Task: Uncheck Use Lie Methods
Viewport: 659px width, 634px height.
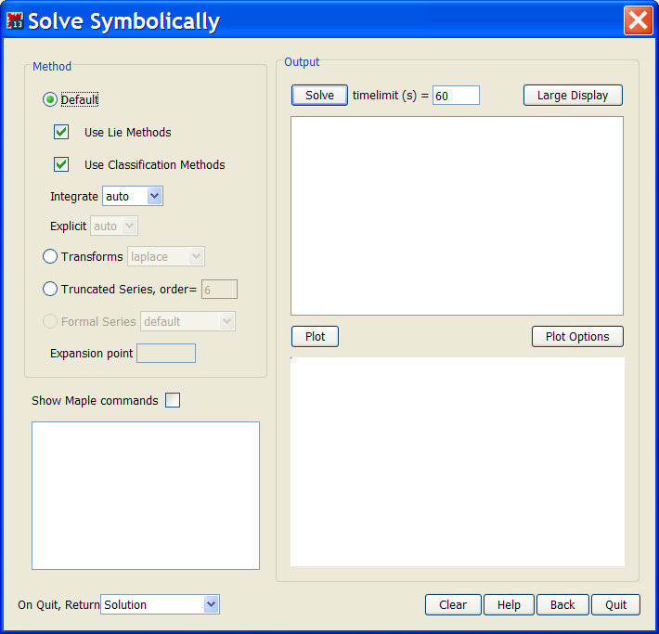Action: click(x=61, y=132)
